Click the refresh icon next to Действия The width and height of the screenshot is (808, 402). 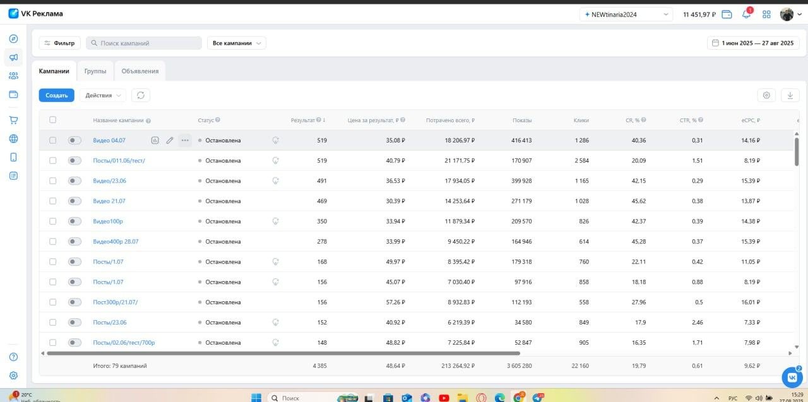(x=141, y=95)
